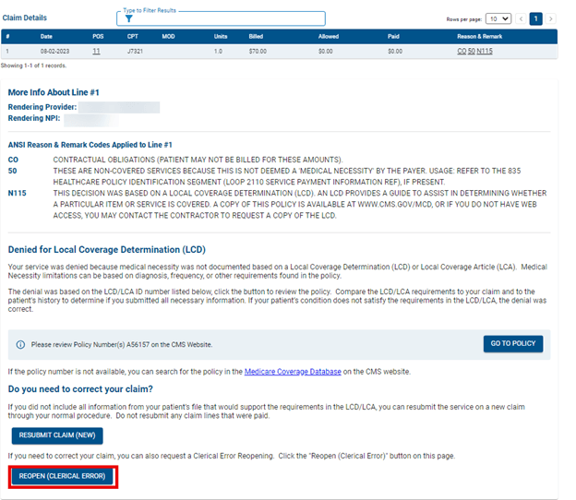Viewport: 576px width, 500px height.
Task: Click the POS value 11 link
Action: [96, 52]
